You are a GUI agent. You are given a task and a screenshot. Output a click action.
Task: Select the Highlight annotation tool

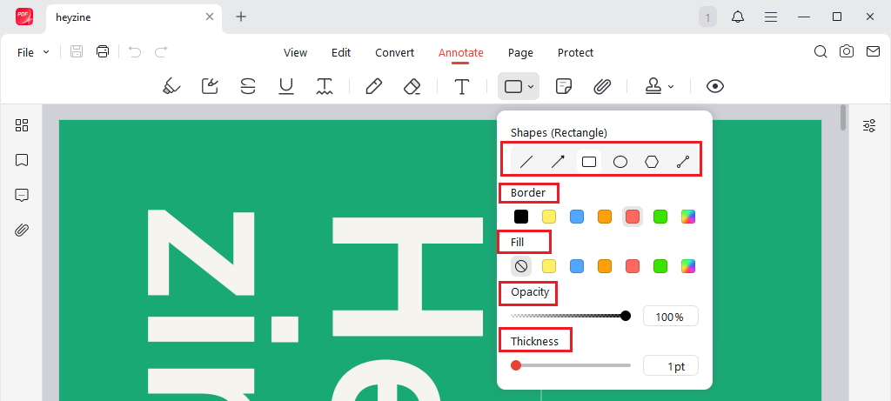pos(171,86)
